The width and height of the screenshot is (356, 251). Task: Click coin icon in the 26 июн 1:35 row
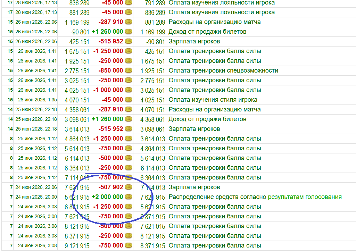(x=129, y=100)
